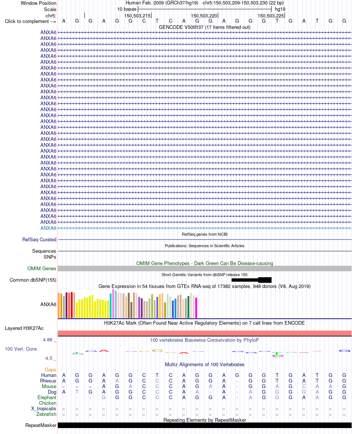Open the GTEx Gene Expression in 54 tissues title
Image resolution: width=352 pixels, height=434 pixels.
[x=205, y=286]
